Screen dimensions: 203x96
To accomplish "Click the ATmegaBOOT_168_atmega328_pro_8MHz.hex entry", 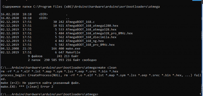I will tap(99, 33).
